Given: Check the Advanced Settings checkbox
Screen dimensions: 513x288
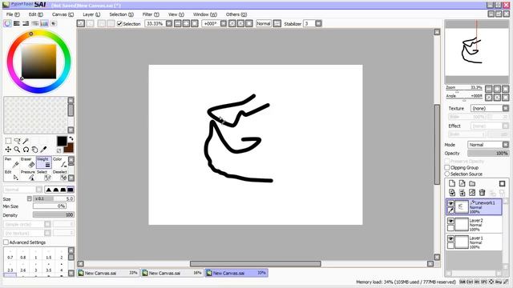Looking at the screenshot, I should tap(6, 242).
